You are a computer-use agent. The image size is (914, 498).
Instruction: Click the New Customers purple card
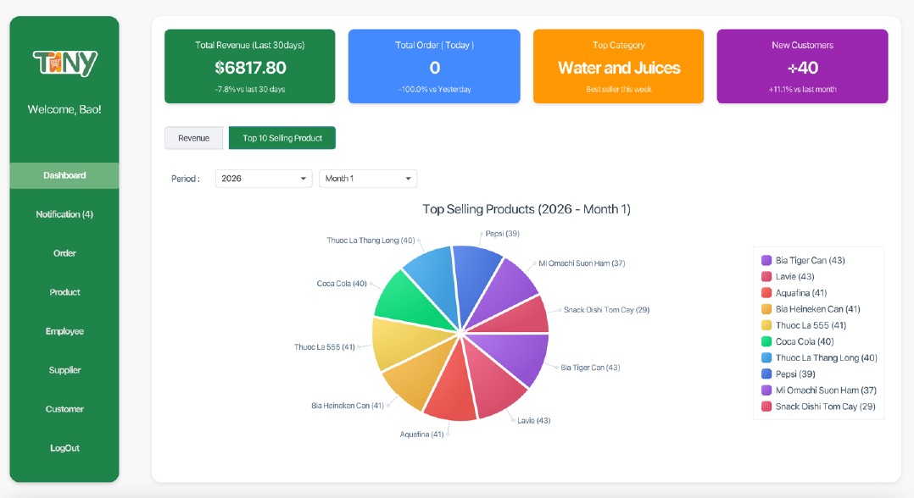tap(802, 67)
